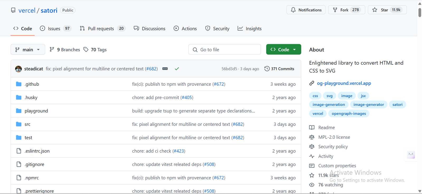Open pull request #682 in latest commit
Viewport: 422px width, 194px height.
point(151,69)
